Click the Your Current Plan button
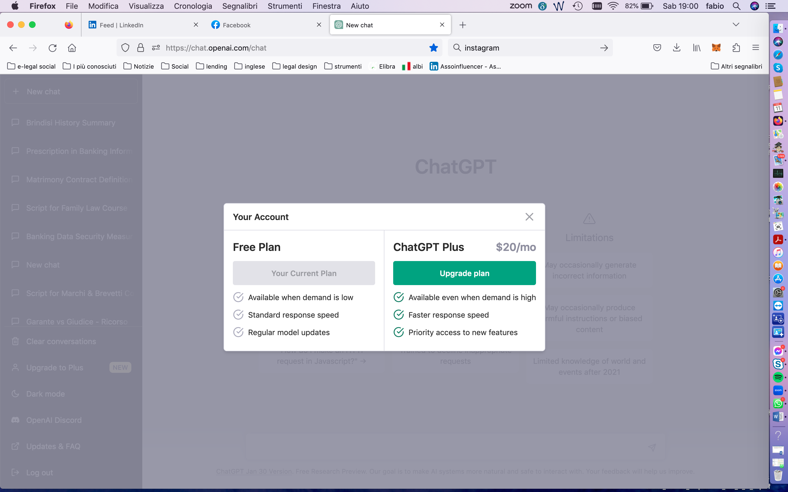The width and height of the screenshot is (788, 492). tap(304, 273)
